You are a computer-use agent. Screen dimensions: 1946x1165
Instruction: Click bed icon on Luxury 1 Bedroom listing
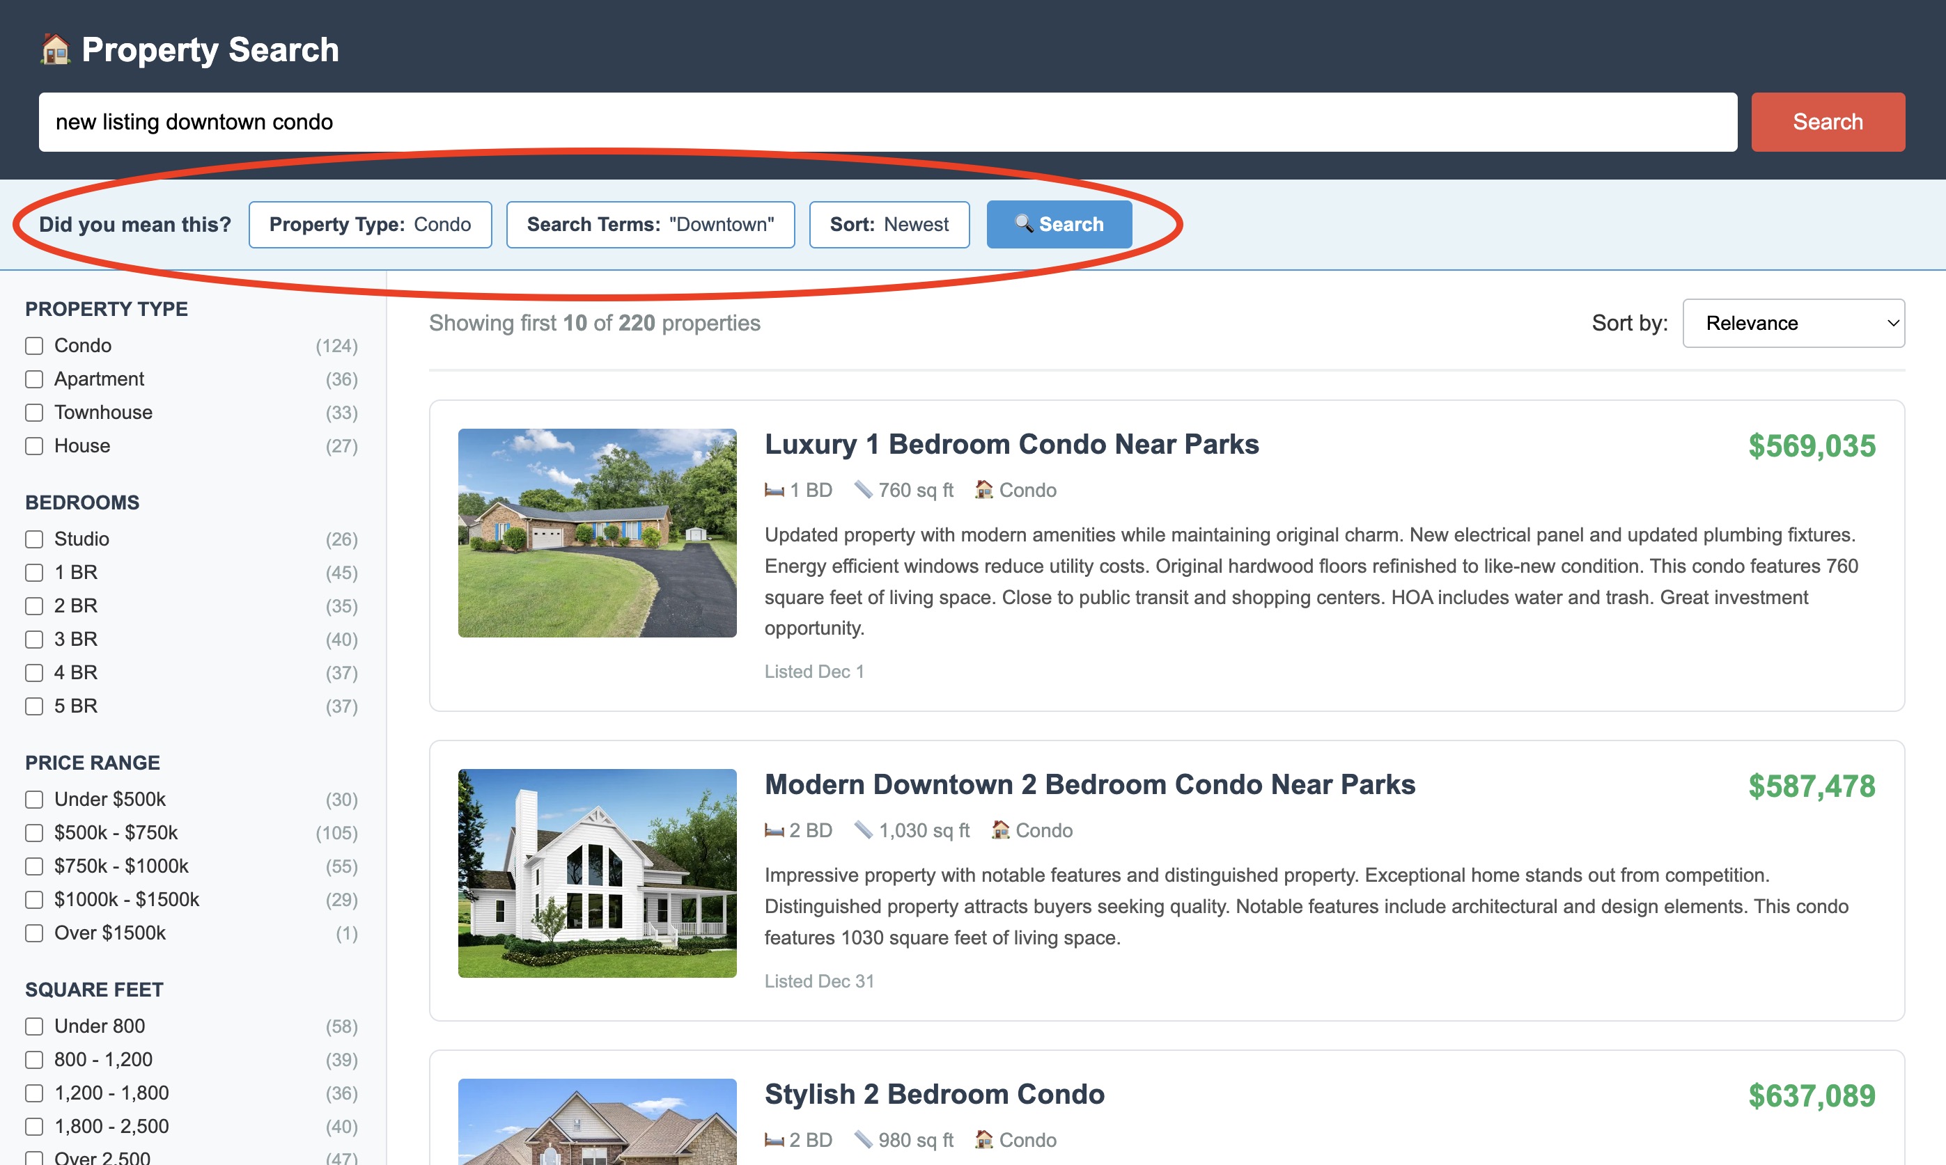tap(774, 491)
